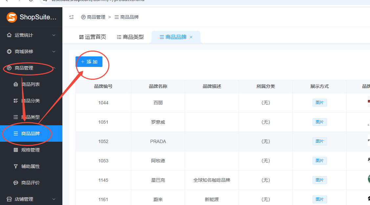The height and width of the screenshot is (205, 370).
Task: Open 辅助属性 in the sidebar
Action: point(31,166)
